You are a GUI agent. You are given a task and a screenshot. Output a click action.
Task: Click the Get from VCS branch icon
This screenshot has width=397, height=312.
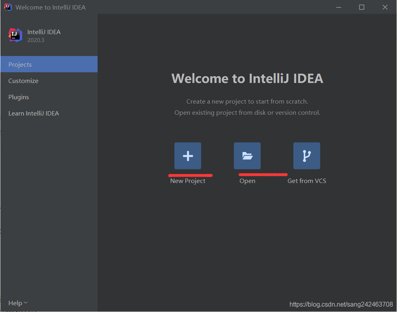coord(307,156)
